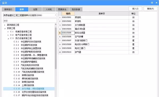Viewport: 159px width, 97px height.
Task: Click the 灰渣沟插板门 list item
Action: pos(102,40)
